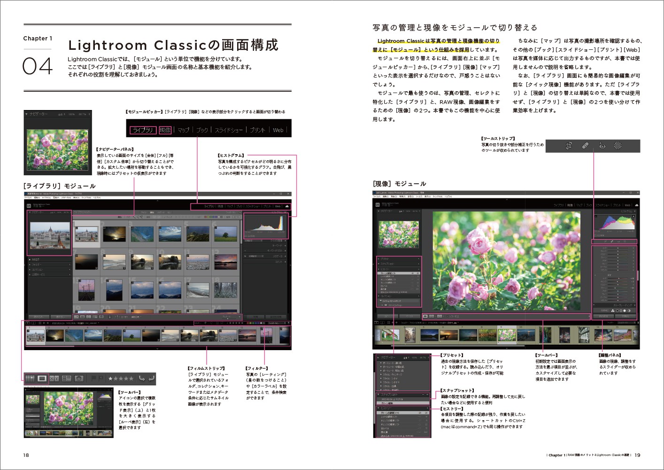Choose the Spot Removal bandage tool
664x470 pixels.
585,146
